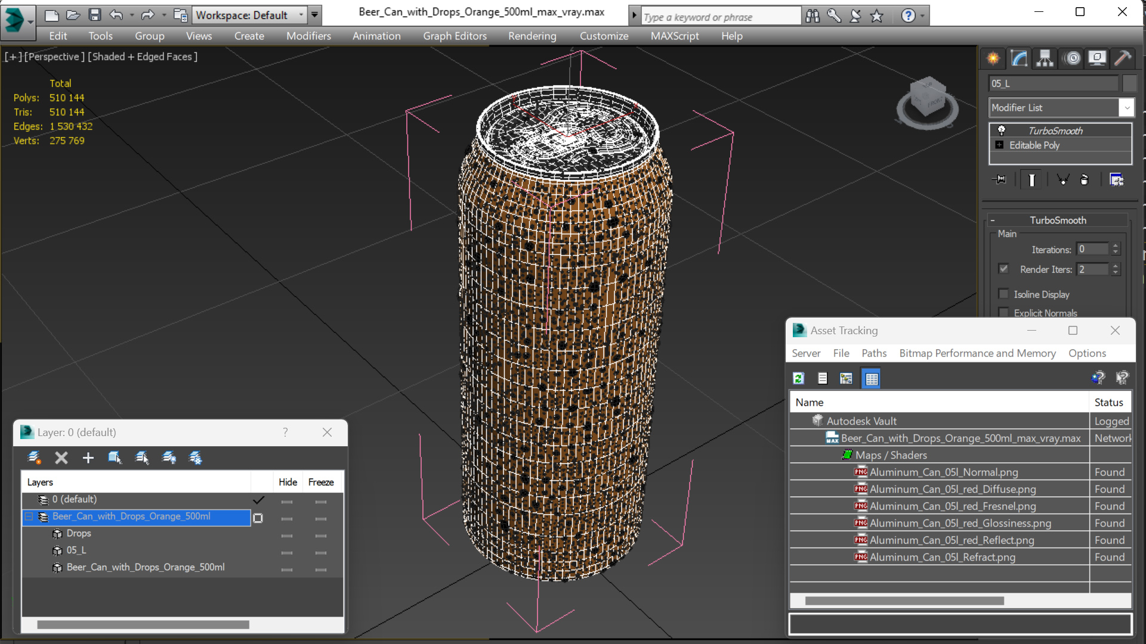Open the Workspace Default dropdown
The height and width of the screenshot is (644, 1146).
coord(301,15)
